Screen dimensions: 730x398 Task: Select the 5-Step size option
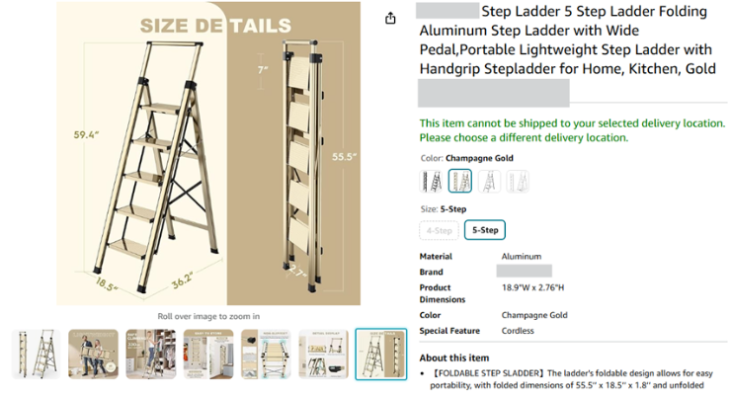484,230
